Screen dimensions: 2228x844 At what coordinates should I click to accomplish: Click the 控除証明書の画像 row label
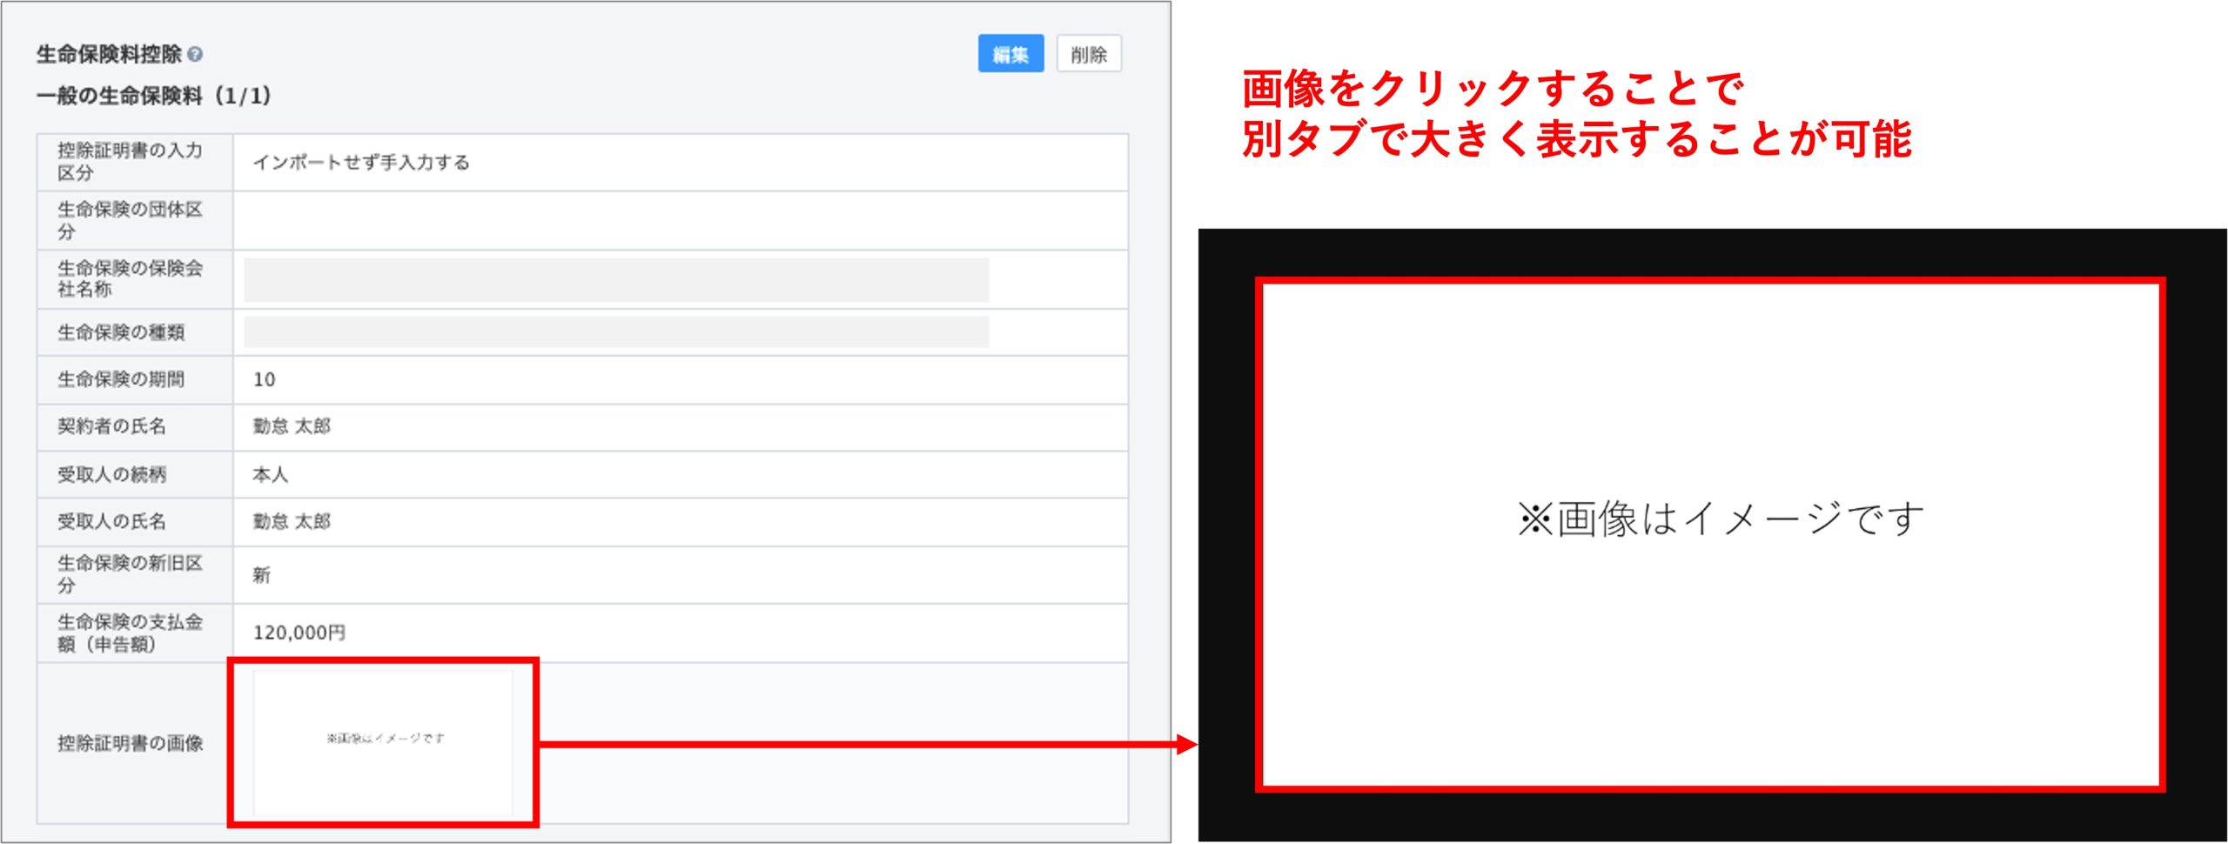[131, 743]
